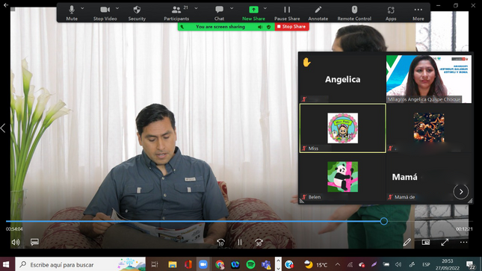Viewport: 482px width, 271px height.
Task: Open the Participants panel
Action: tap(176, 13)
